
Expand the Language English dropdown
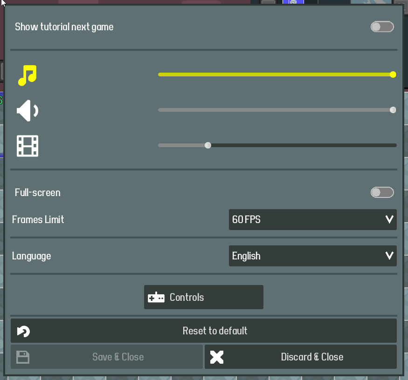click(313, 256)
